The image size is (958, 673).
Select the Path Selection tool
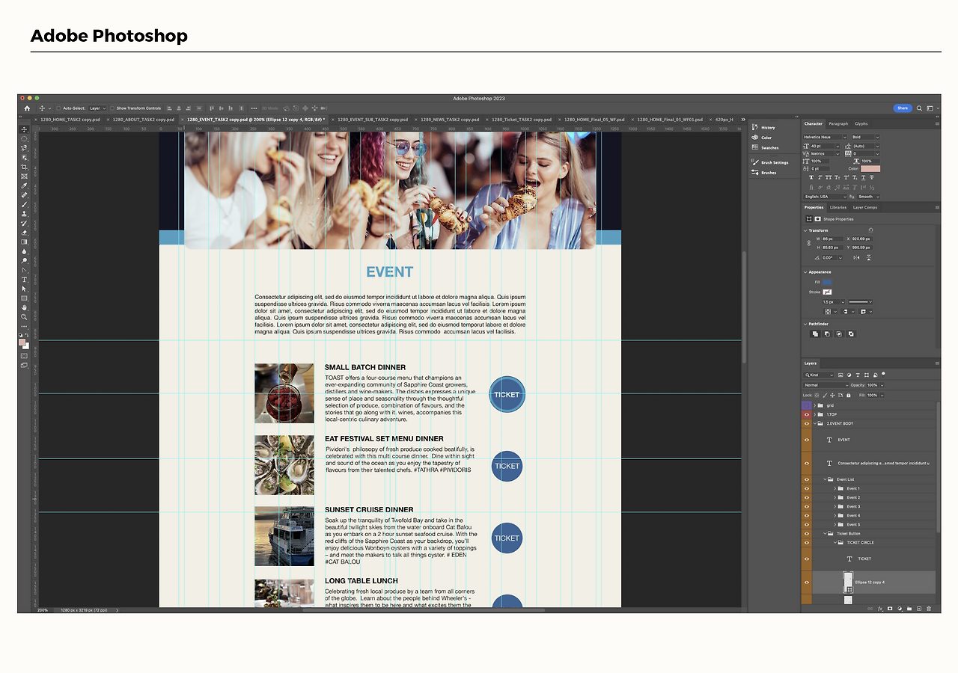coord(24,289)
